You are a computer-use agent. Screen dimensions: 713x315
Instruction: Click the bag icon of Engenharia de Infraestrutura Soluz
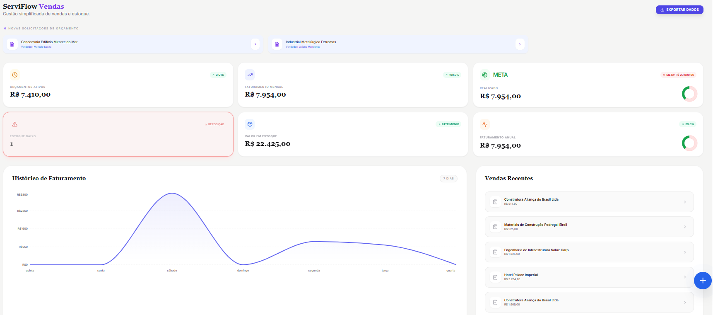tap(495, 252)
